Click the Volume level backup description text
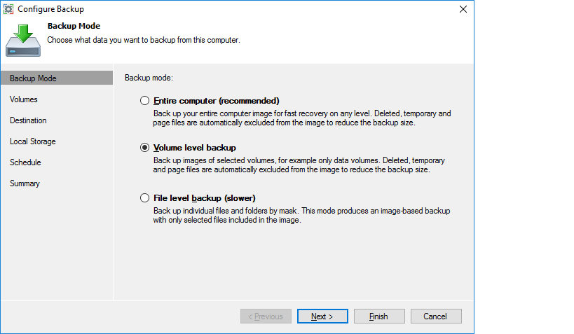Viewport: 574px width, 334px height. click(x=299, y=165)
